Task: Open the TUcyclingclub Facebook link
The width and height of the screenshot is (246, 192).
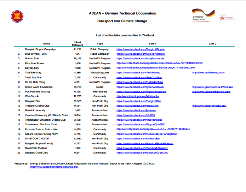Action: click(139, 120)
